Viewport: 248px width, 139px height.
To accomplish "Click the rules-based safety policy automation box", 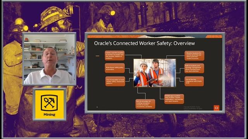I will [x=115, y=68].
